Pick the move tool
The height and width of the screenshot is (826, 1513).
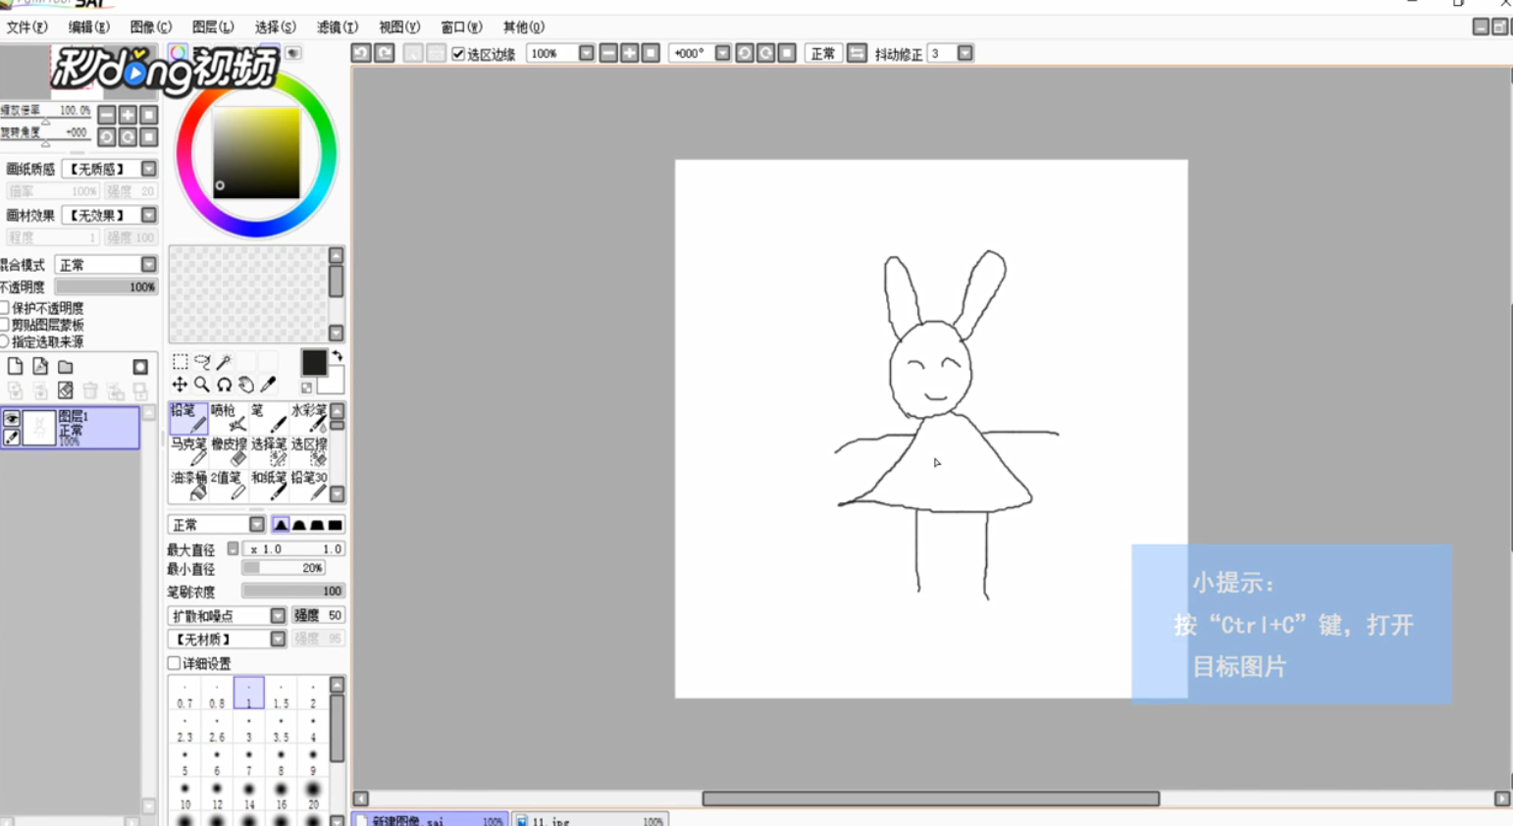pos(180,385)
